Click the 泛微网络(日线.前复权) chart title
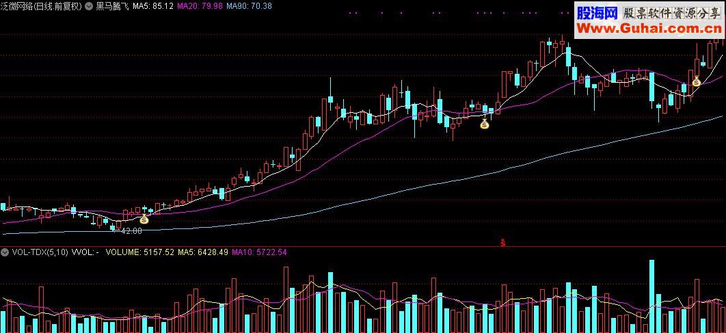Image resolution: width=726 pixels, height=333 pixels. [42, 6]
